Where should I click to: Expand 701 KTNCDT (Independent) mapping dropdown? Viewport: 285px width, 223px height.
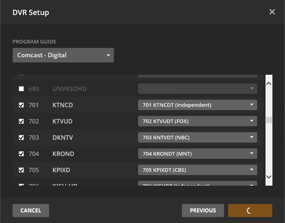[x=197, y=105]
